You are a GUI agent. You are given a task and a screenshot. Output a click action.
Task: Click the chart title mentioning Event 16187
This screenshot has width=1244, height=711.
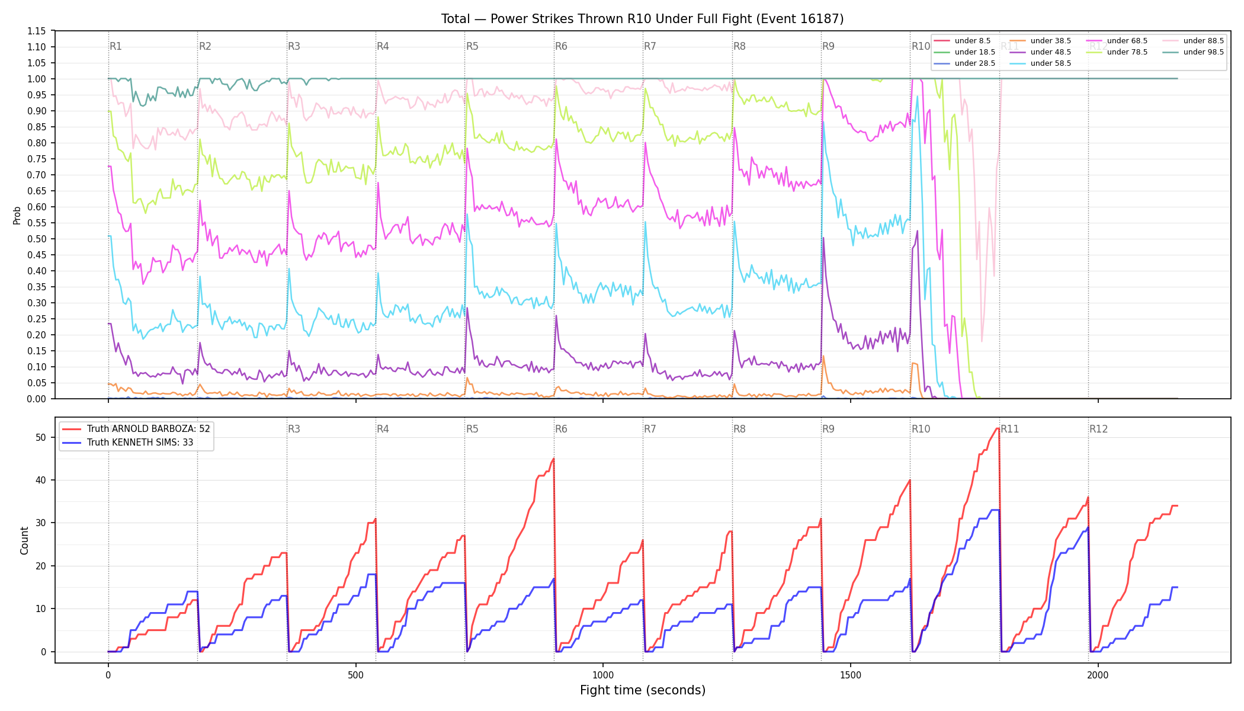(642, 19)
